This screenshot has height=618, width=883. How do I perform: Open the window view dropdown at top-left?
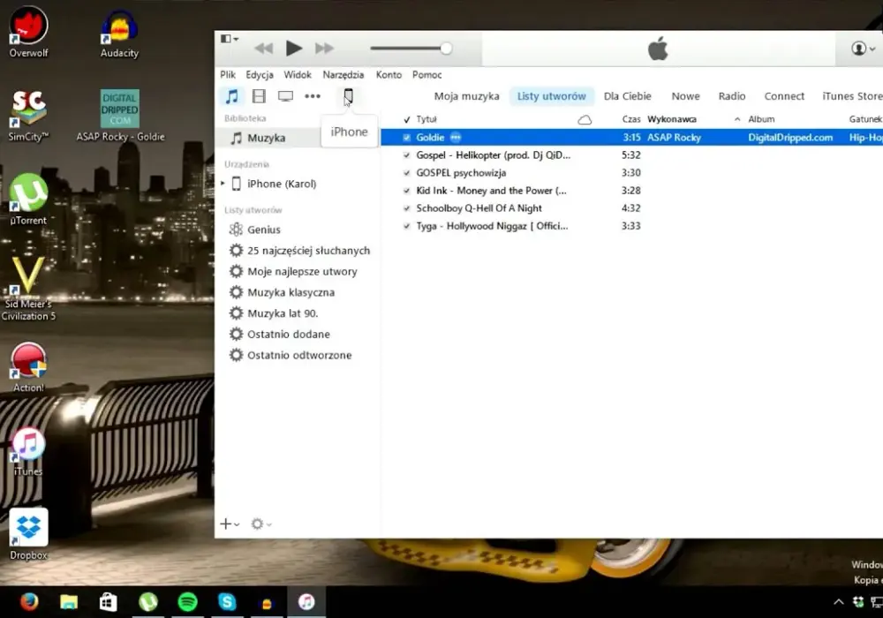point(230,39)
